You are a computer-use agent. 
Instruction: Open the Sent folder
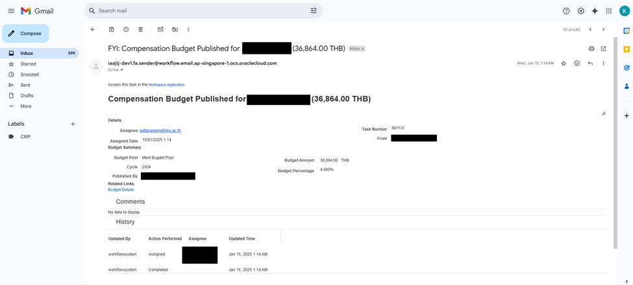click(25, 85)
